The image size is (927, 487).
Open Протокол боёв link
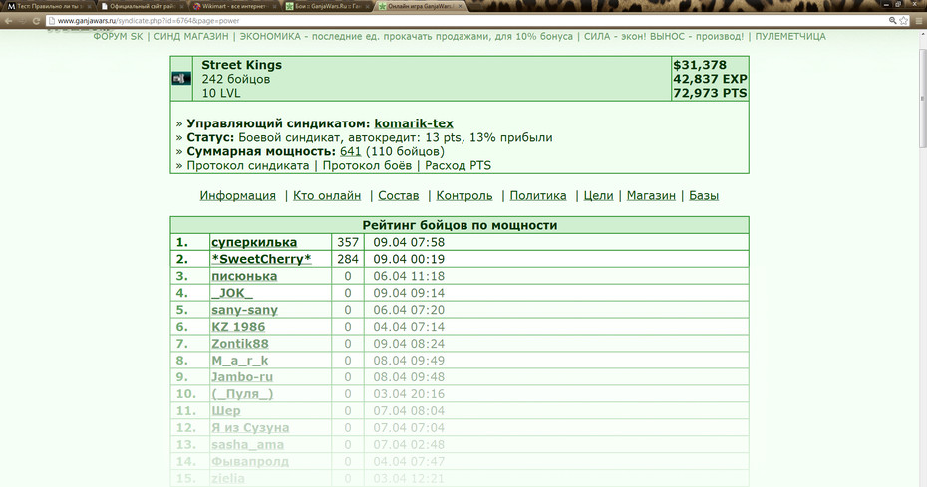pos(367,166)
